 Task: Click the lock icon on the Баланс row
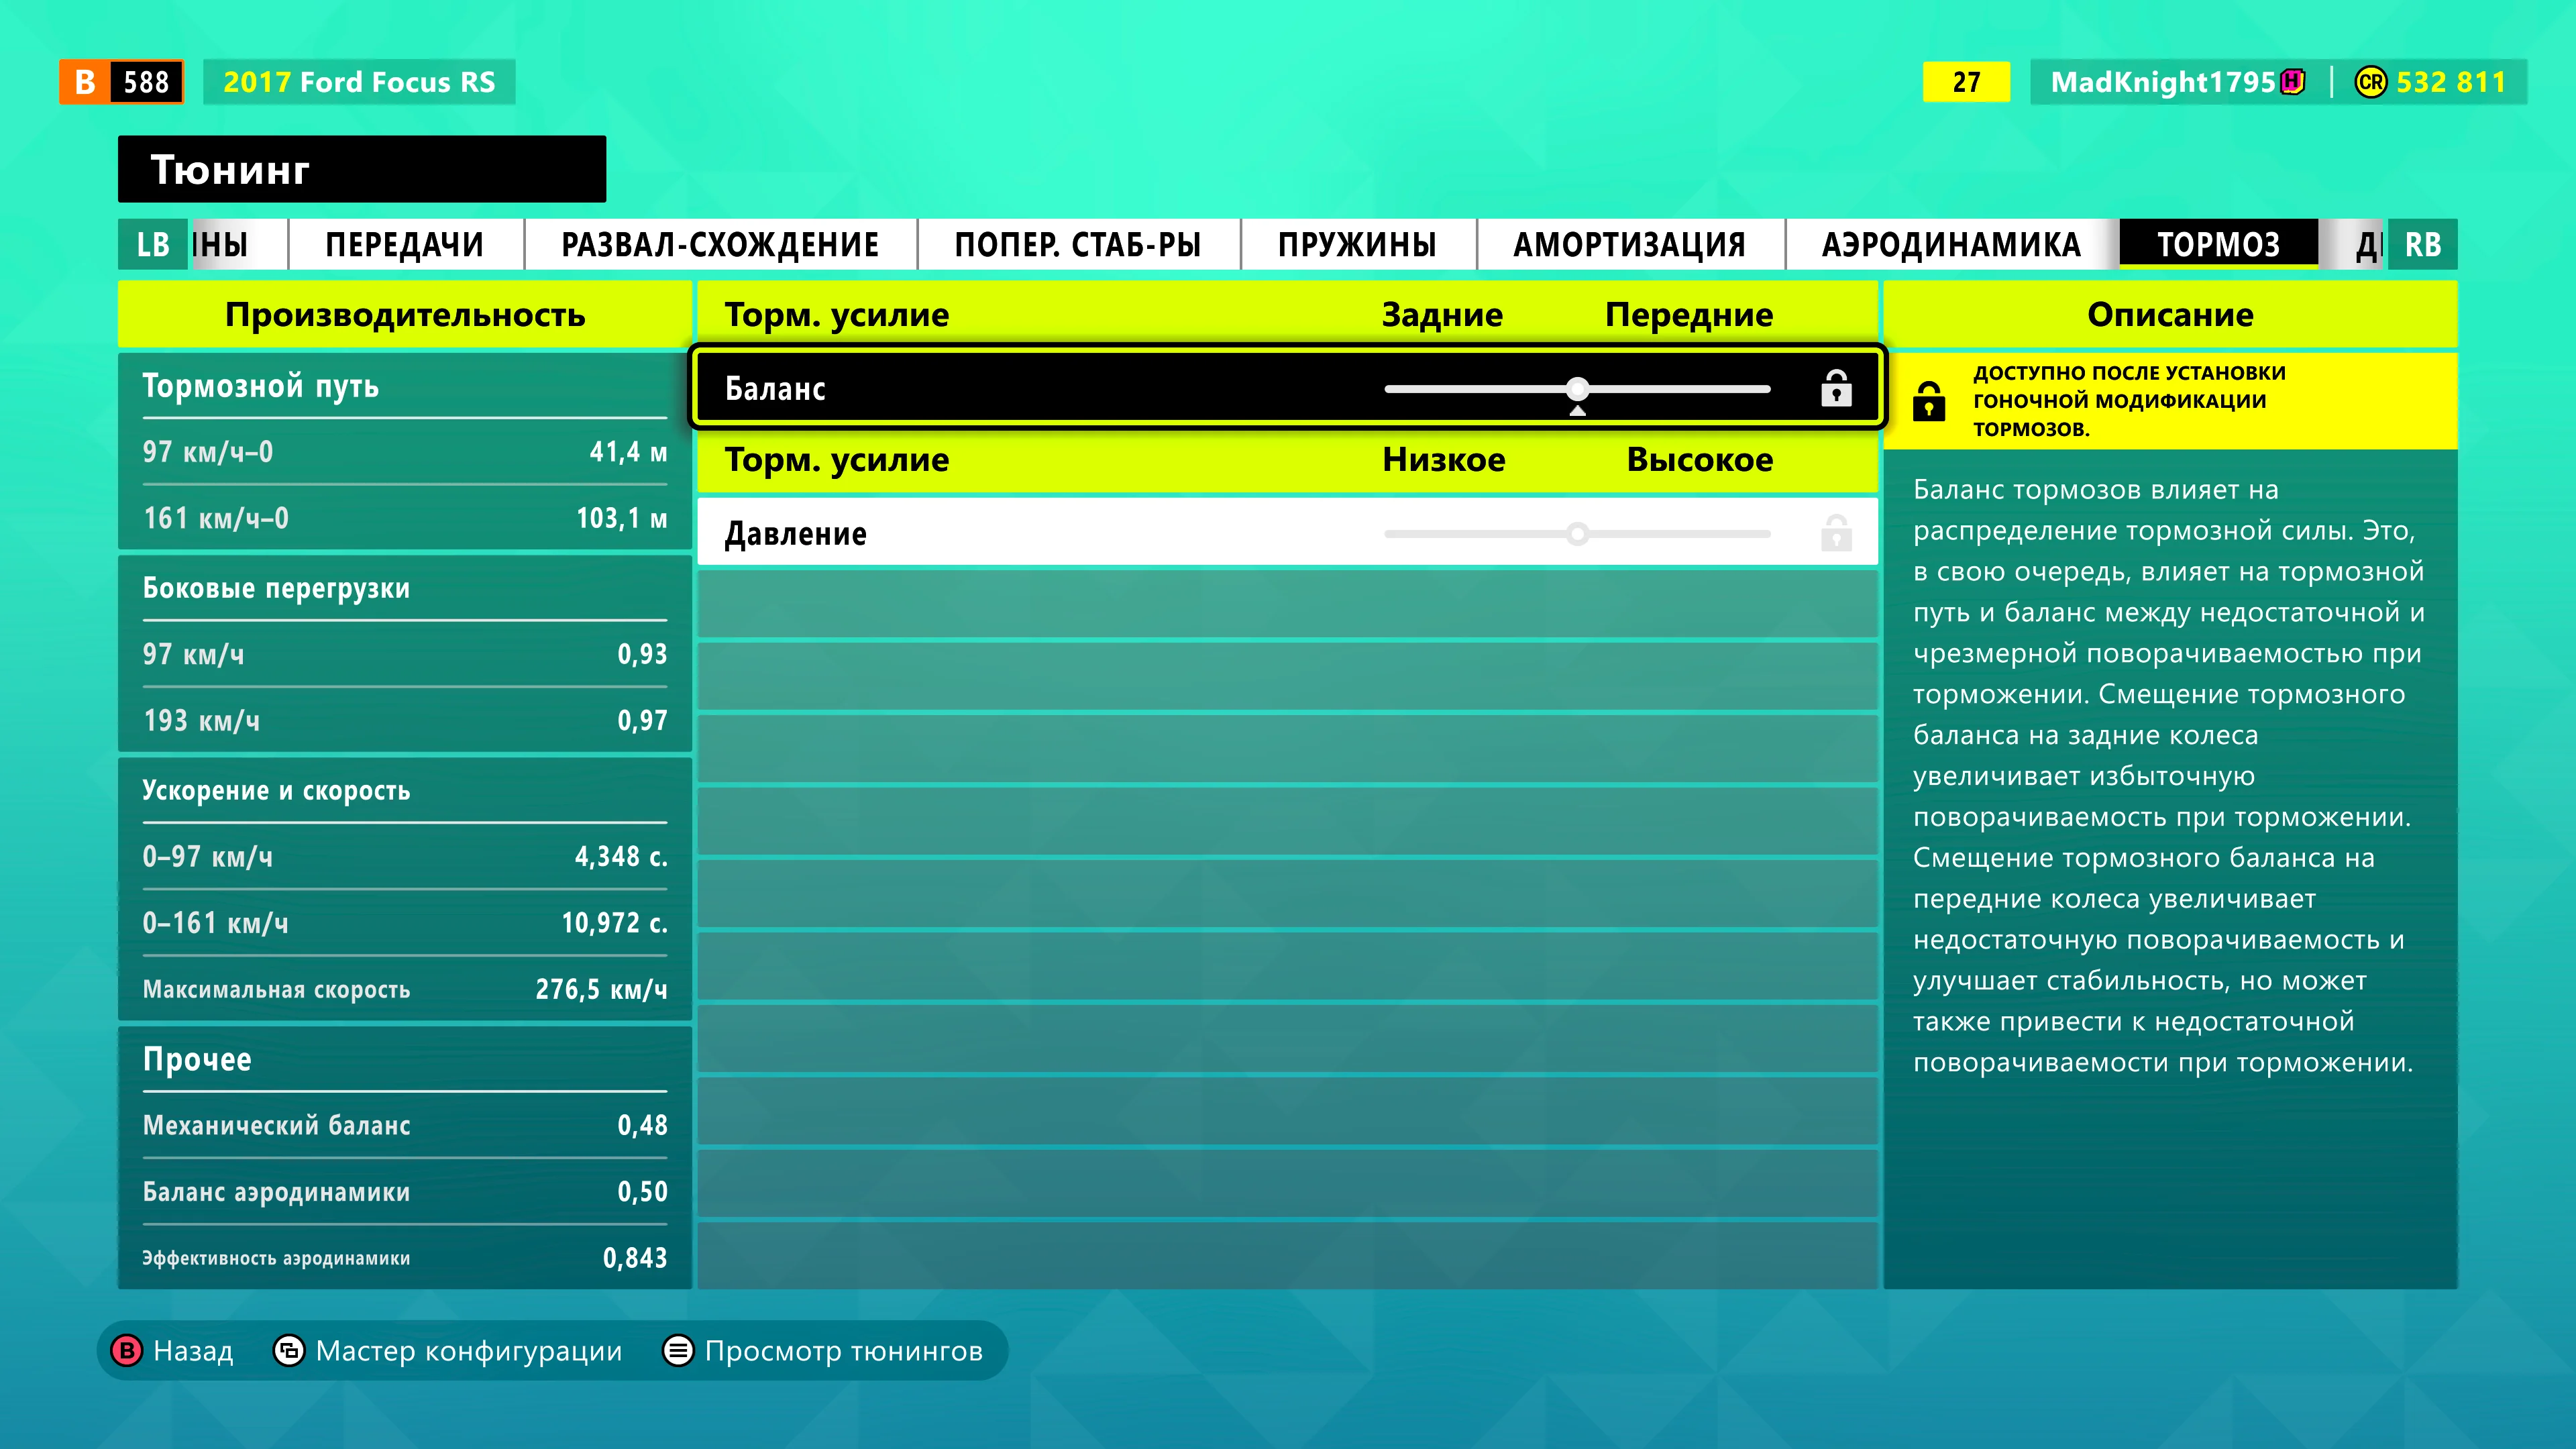click(x=1835, y=388)
